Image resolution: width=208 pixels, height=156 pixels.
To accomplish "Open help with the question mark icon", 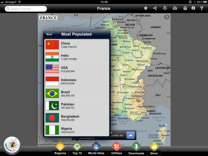I will [202, 8].
